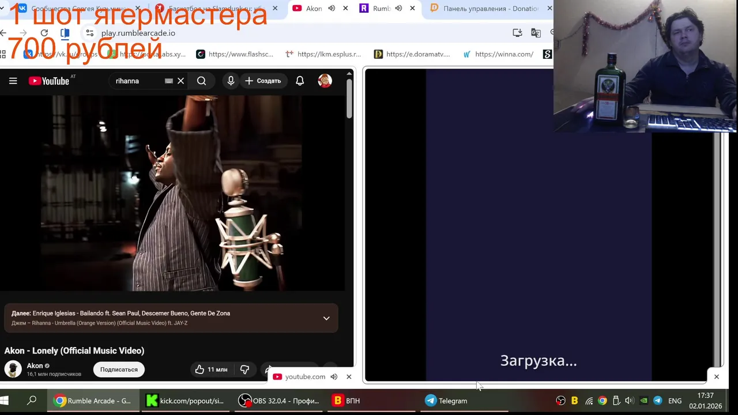Open Akon channel avatar
This screenshot has width=738, height=415.
tap(13, 369)
